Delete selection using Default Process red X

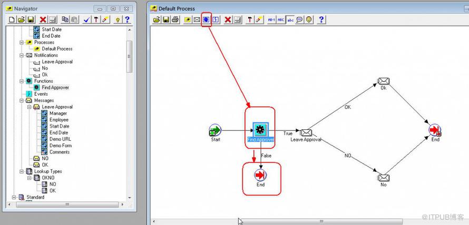coord(228,19)
